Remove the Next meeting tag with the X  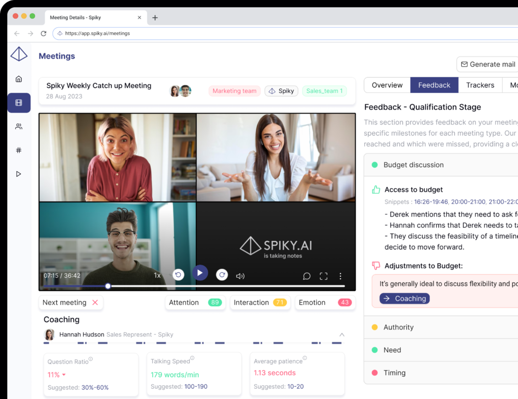pyautogui.click(x=95, y=303)
